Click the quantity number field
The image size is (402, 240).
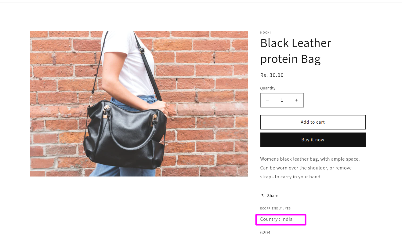[x=282, y=100]
